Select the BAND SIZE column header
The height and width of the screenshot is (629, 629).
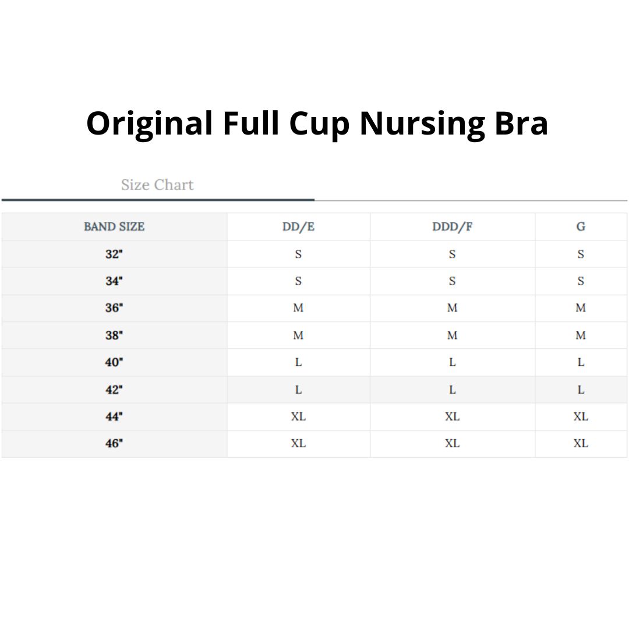click(114, 227)
